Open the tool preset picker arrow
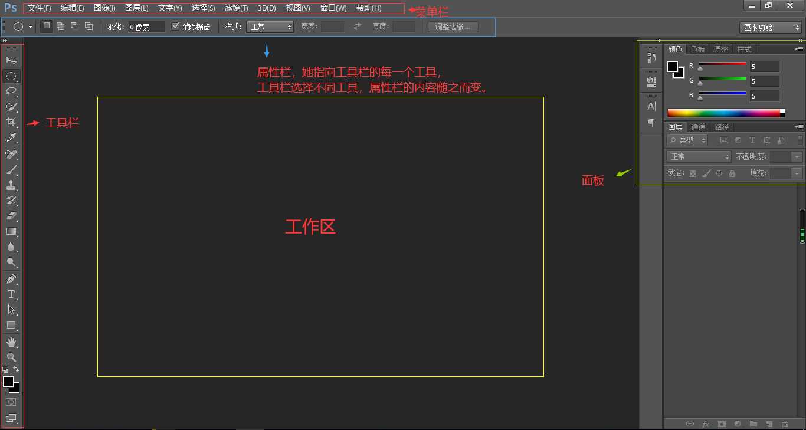Image resolution: width=806 pixels, height=430 pixels. (x=30, y=27)
